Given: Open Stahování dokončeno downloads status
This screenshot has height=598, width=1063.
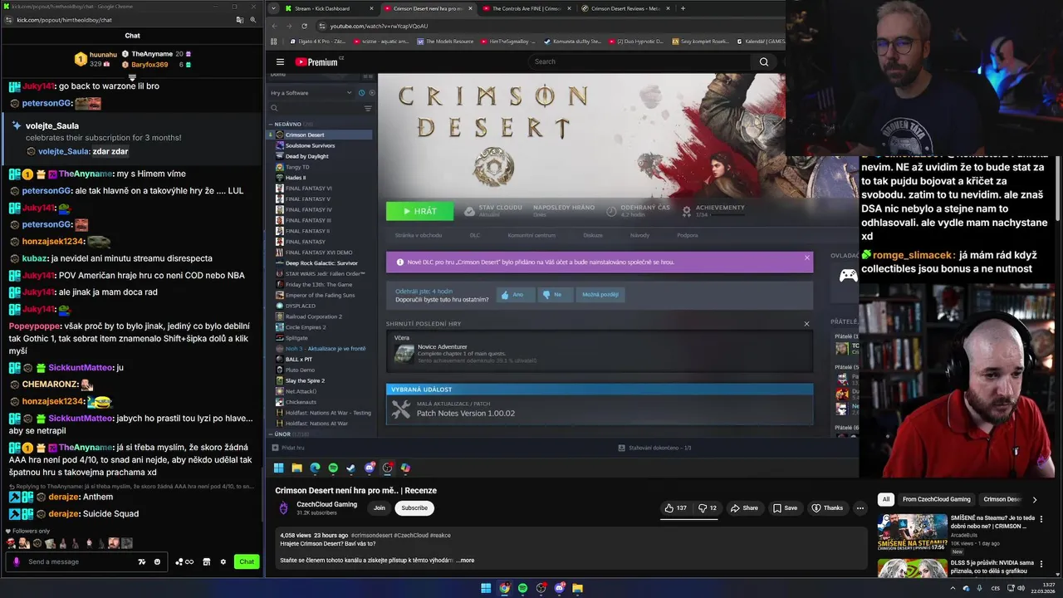Looking at the screenshot, I should 654,448.
